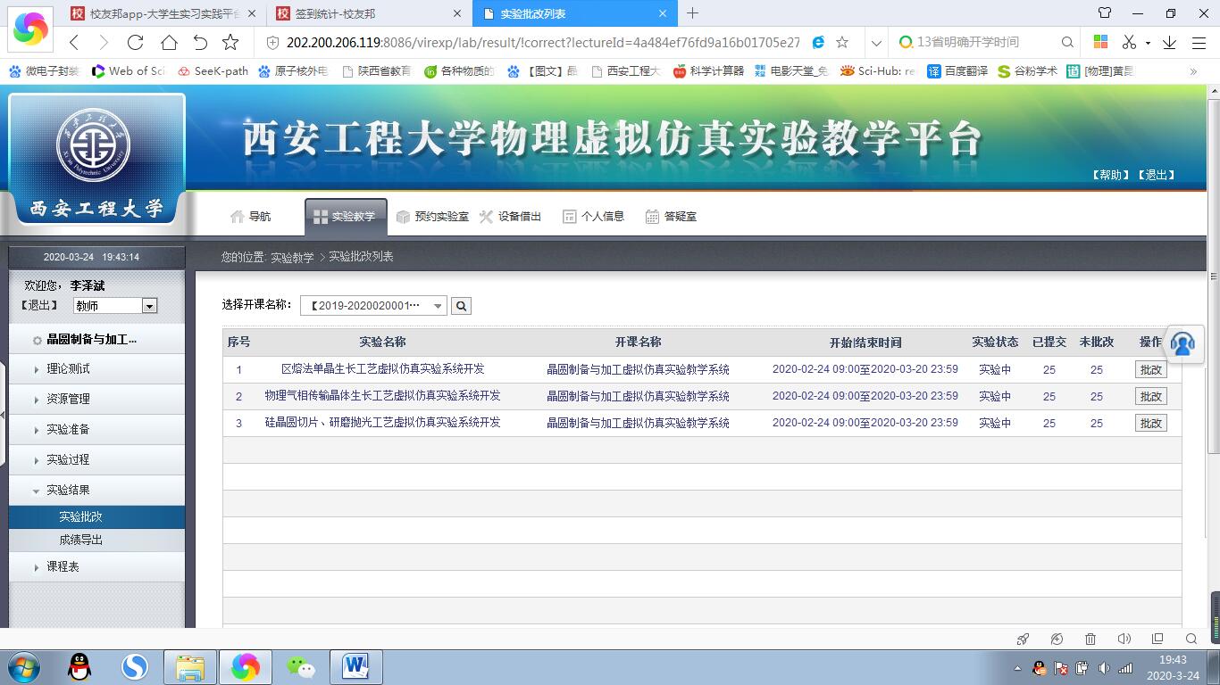Screen dimensions: 1220x685
Task: Go to browser home page icon
Action: [169, 42]
